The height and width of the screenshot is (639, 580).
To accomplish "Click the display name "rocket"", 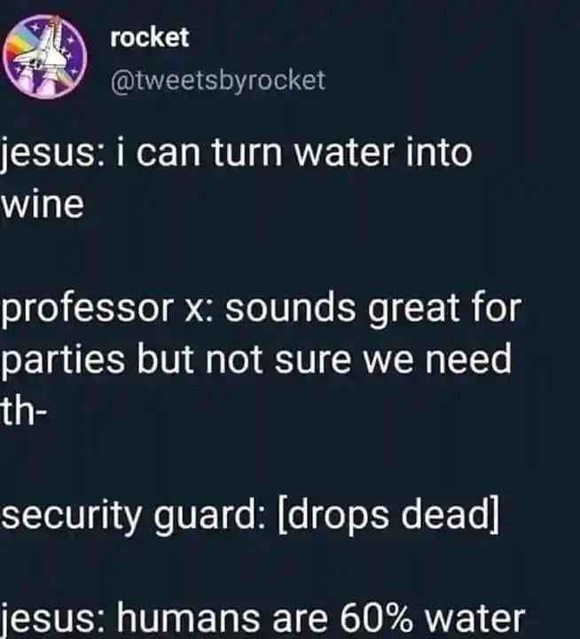I will (x=150, y=37).
